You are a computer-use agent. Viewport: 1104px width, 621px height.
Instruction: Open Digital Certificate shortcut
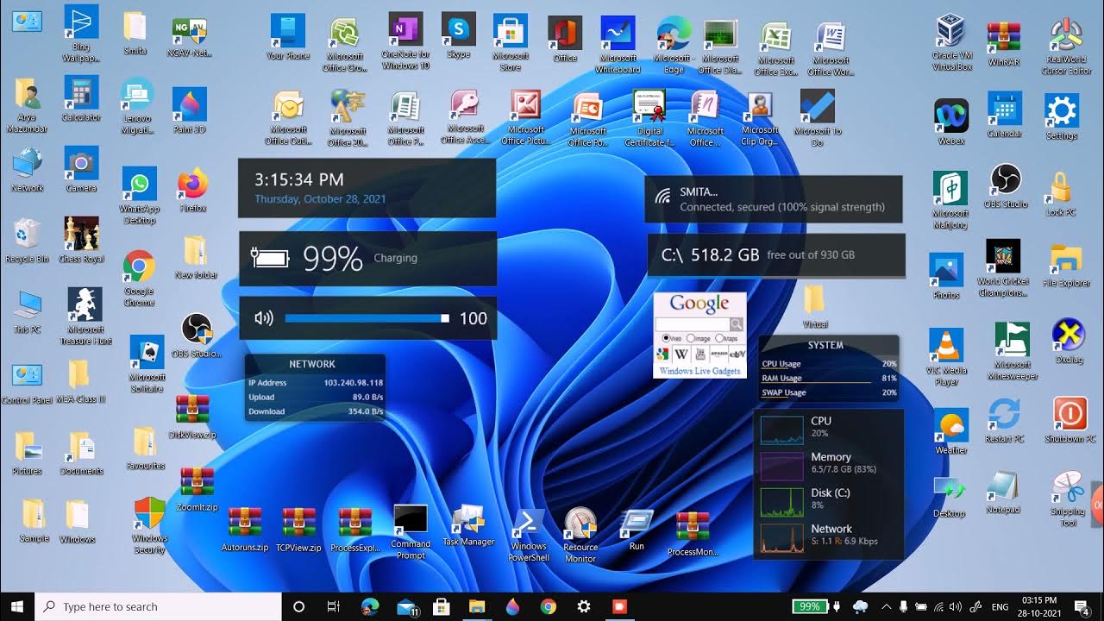tap(649, 118)
